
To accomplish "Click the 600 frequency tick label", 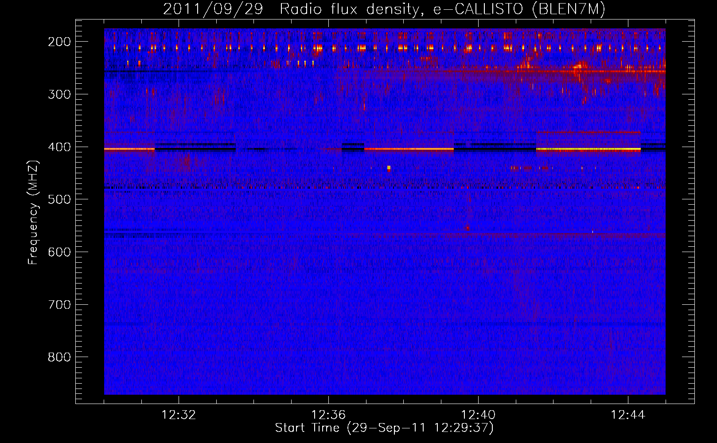I will click(59, 252).
